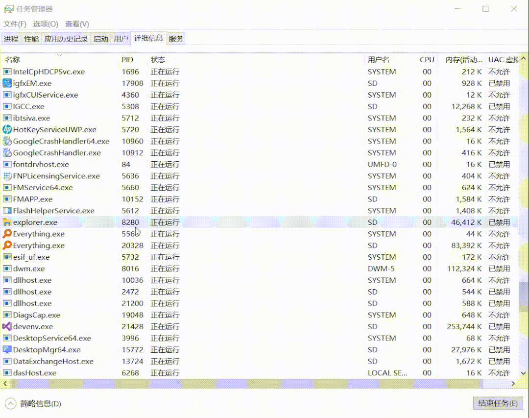Open the 查看(V) menu
529x418 pixels.
[x=76, y=23]
